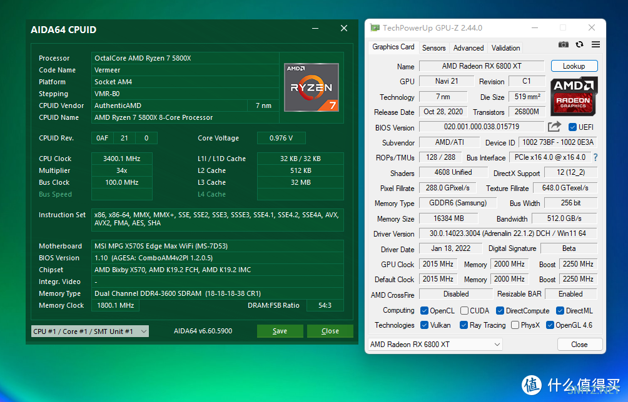Click the Release Date field
This screenshot has width=628, height=402.
(x=443, y=112)
